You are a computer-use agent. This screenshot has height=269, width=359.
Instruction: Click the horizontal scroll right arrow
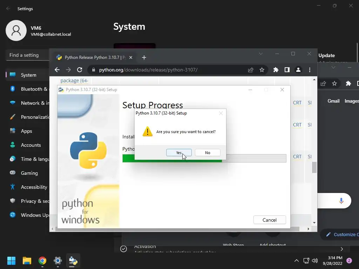tap(309, 229)
